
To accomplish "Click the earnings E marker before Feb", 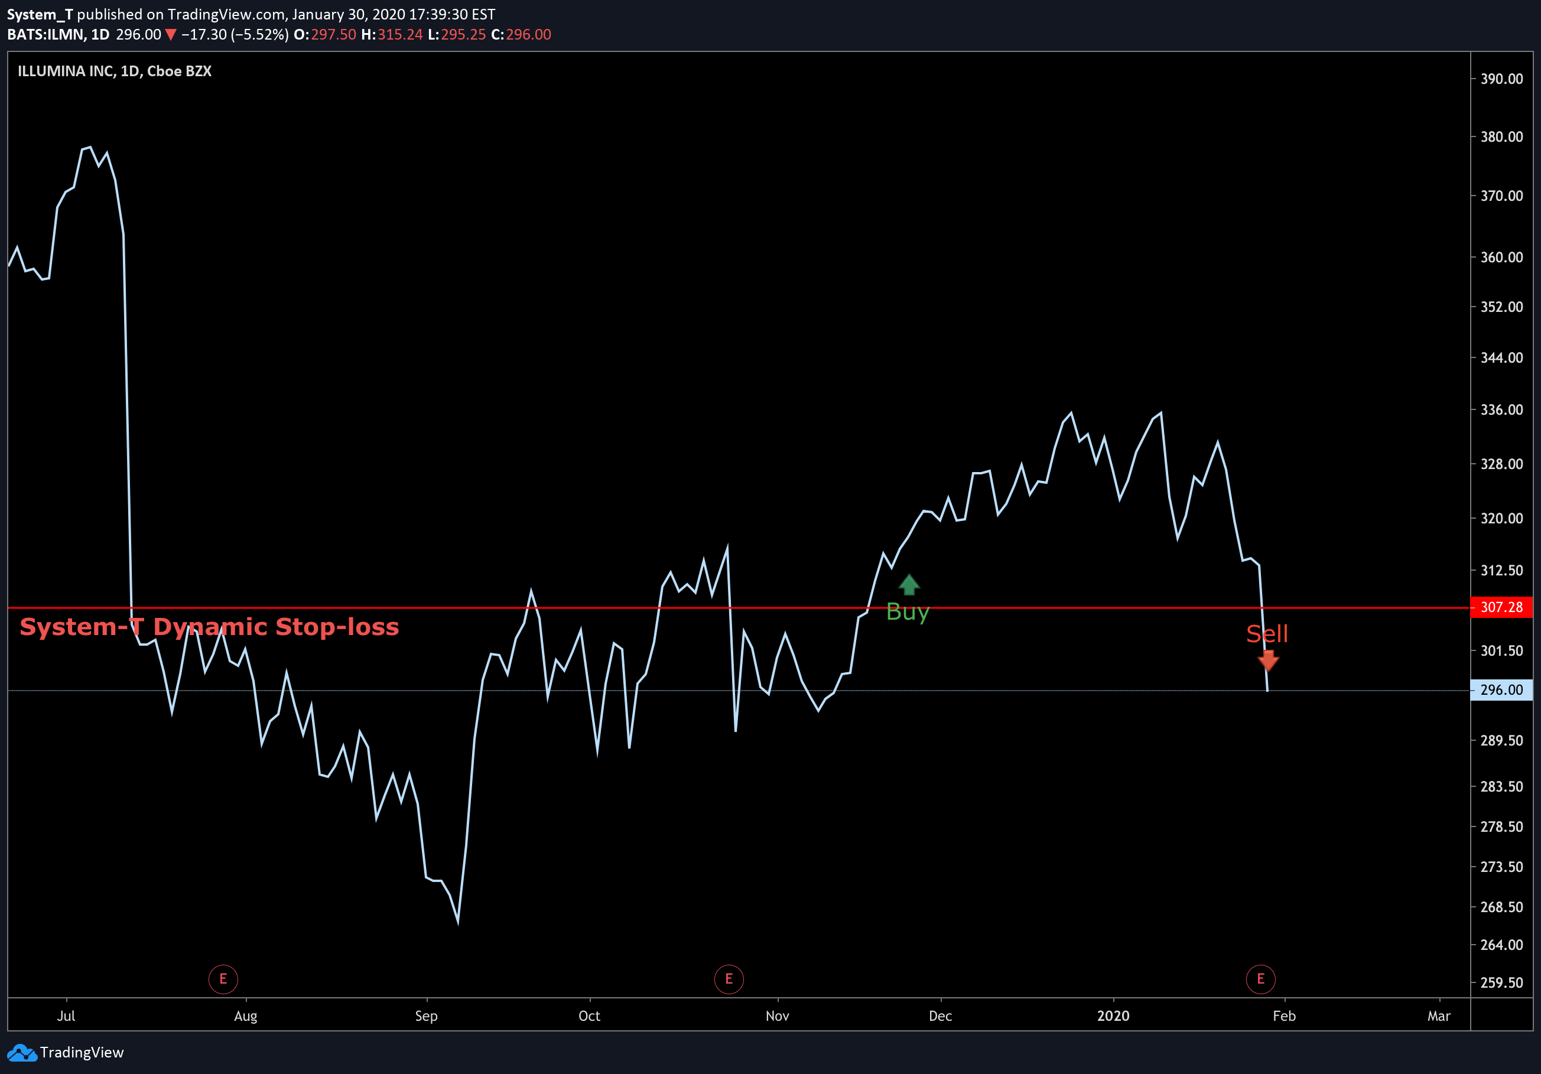I will (1260, 979).
